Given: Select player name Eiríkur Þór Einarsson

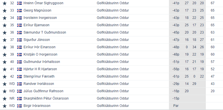Looking at the screenshot, I should point(39,47).
